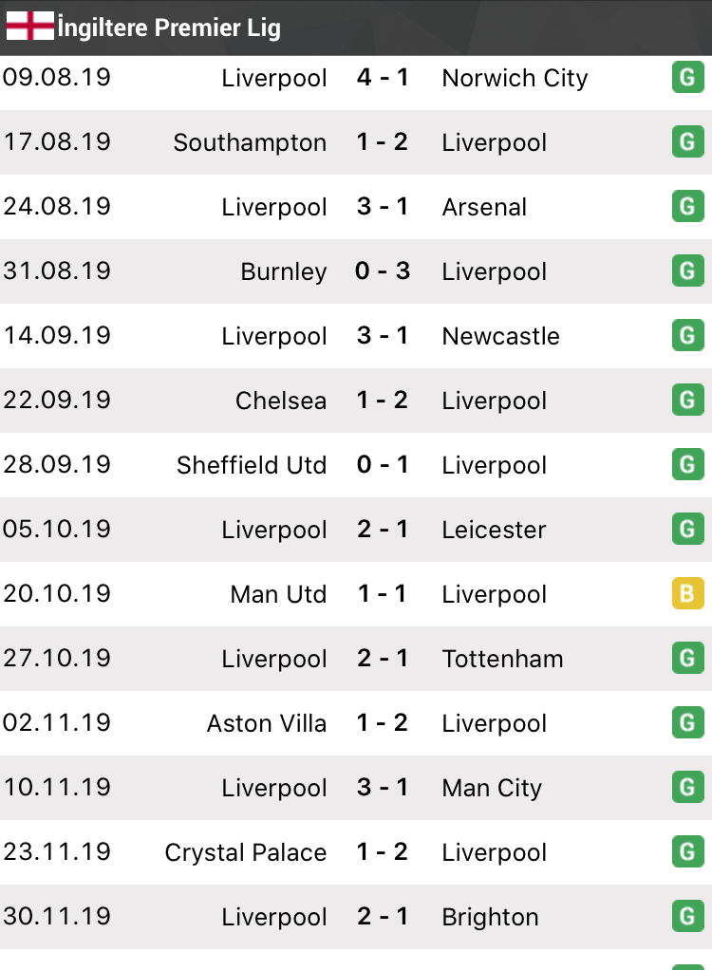Select the result badge for Burnley match
The image size is (712, 970).
coord(687,271)
